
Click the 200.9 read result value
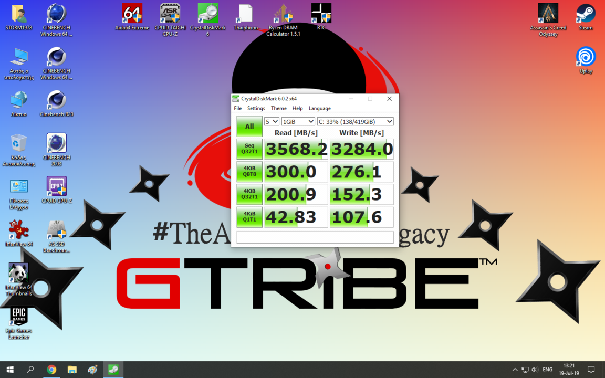296,194
